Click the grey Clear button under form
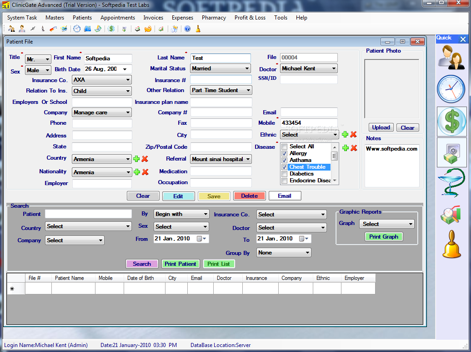This screenshot has height=352, width=471. [x=143, y=196]
